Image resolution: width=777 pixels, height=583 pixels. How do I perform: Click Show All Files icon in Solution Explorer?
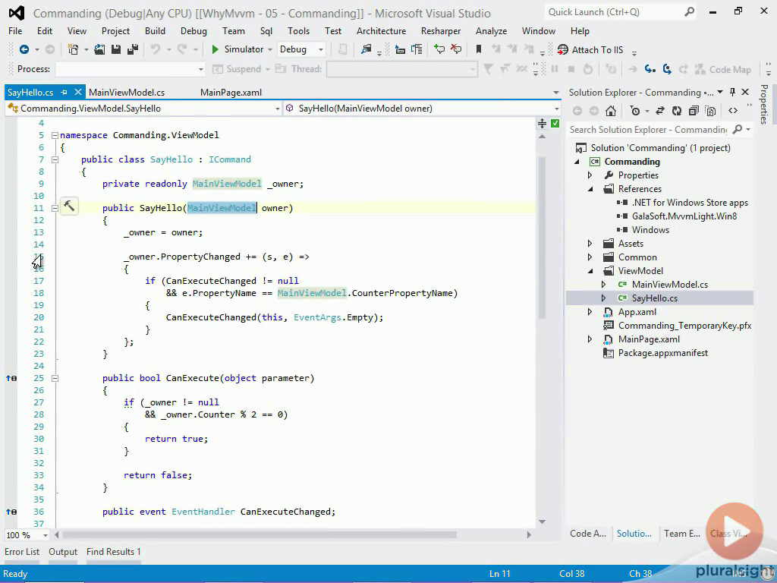[x=710, y=111]
